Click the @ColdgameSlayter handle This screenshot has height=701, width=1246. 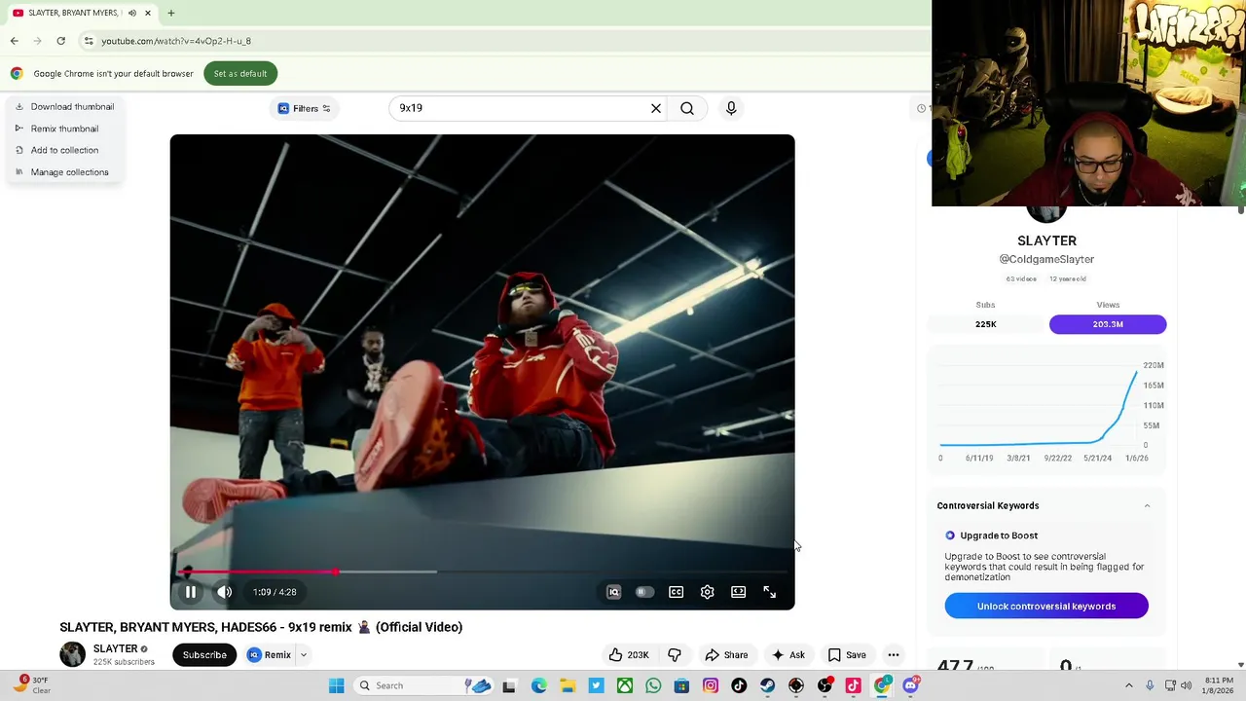[x=1046, y=259]
